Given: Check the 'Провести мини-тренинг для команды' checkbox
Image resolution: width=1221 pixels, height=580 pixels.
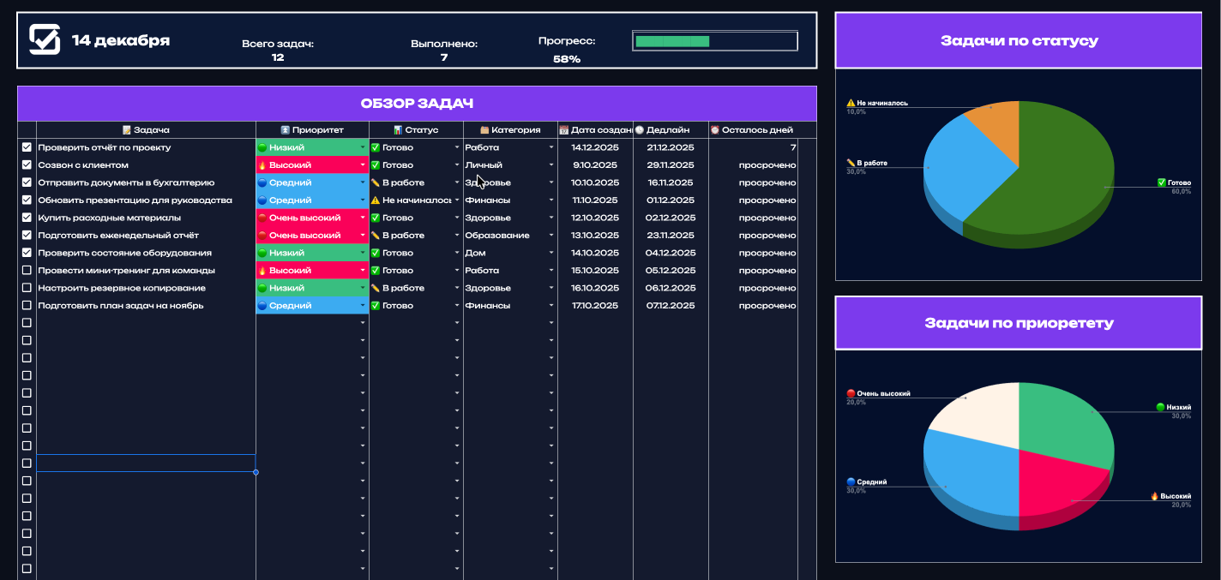Looking at the screenshot, I should [x=27, y=271].
